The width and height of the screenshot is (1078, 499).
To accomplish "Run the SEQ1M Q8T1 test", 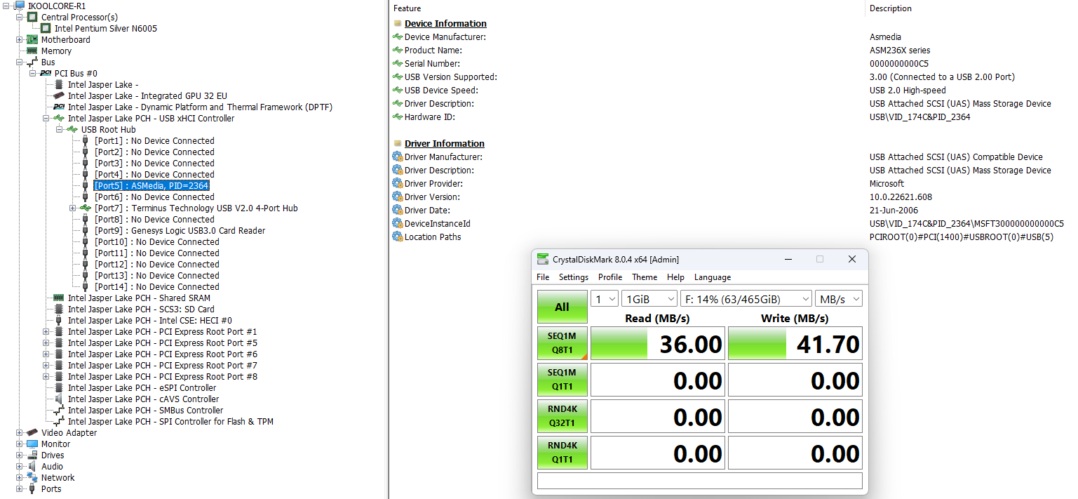I will 562,343.
